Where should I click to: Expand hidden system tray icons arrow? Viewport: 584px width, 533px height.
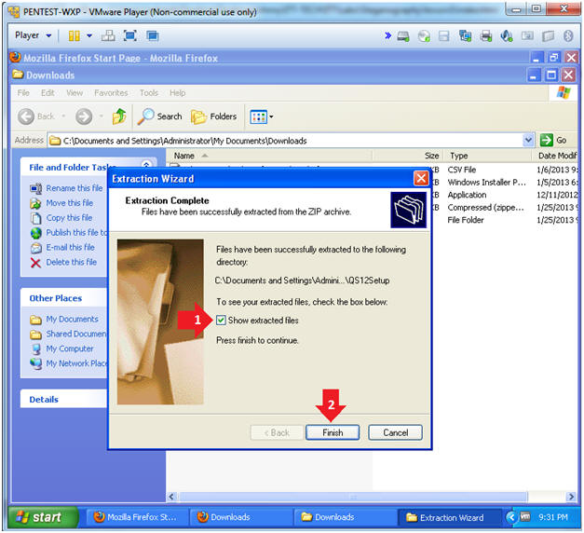[511, 517]
